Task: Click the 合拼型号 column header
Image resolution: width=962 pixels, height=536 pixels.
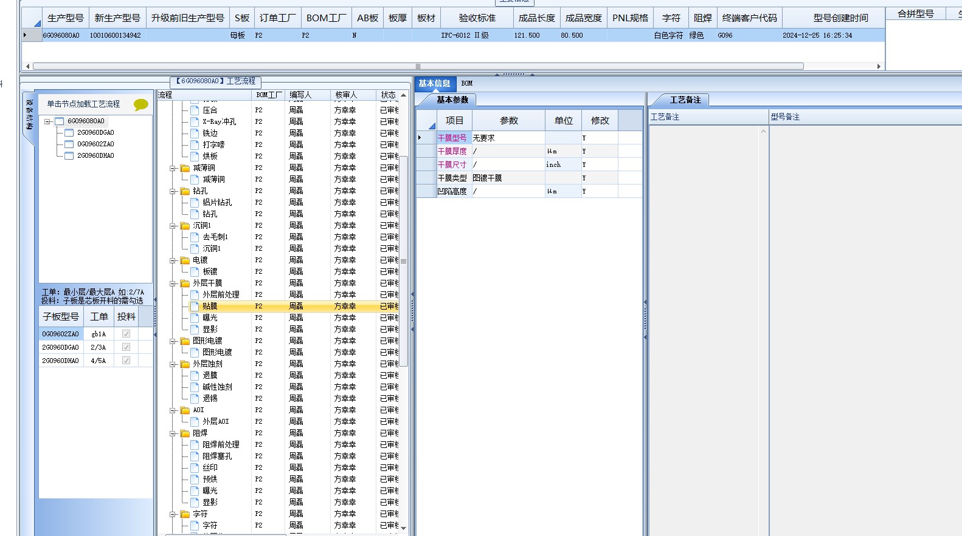Action: [x=916, y=14]
